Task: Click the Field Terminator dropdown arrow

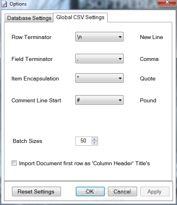Action: [x=120, y=59]
